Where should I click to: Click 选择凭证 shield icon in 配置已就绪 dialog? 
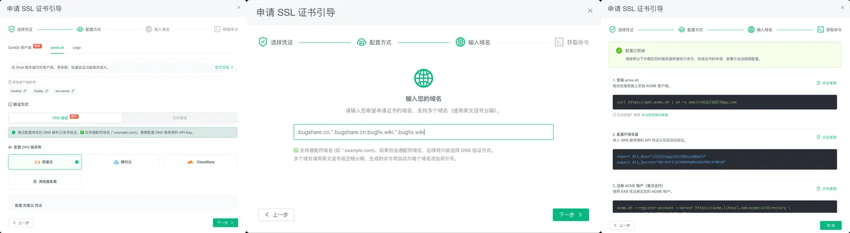[613, 29]
